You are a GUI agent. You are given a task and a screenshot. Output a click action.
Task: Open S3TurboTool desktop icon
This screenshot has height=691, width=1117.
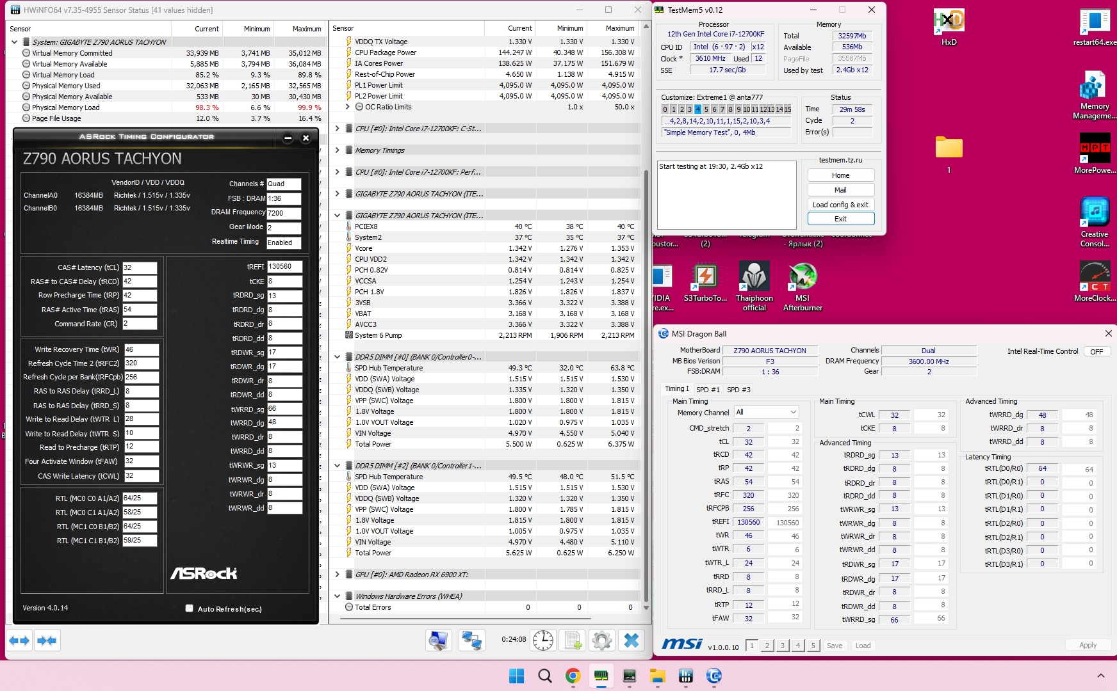pyautogui.click(x=705, y=282)
